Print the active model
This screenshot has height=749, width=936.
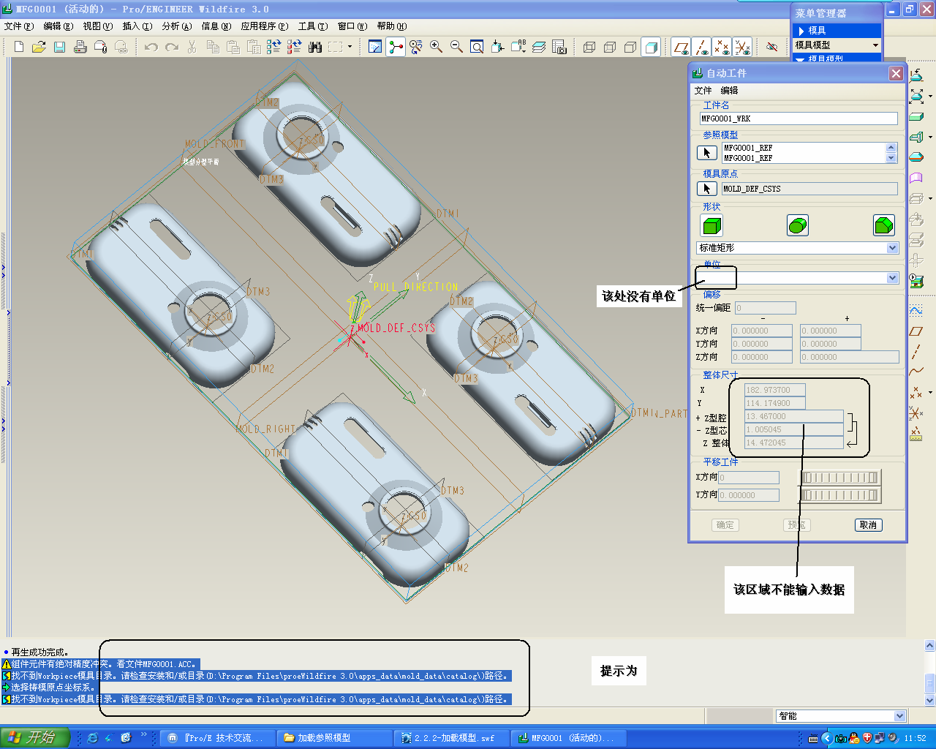[80, 47]
